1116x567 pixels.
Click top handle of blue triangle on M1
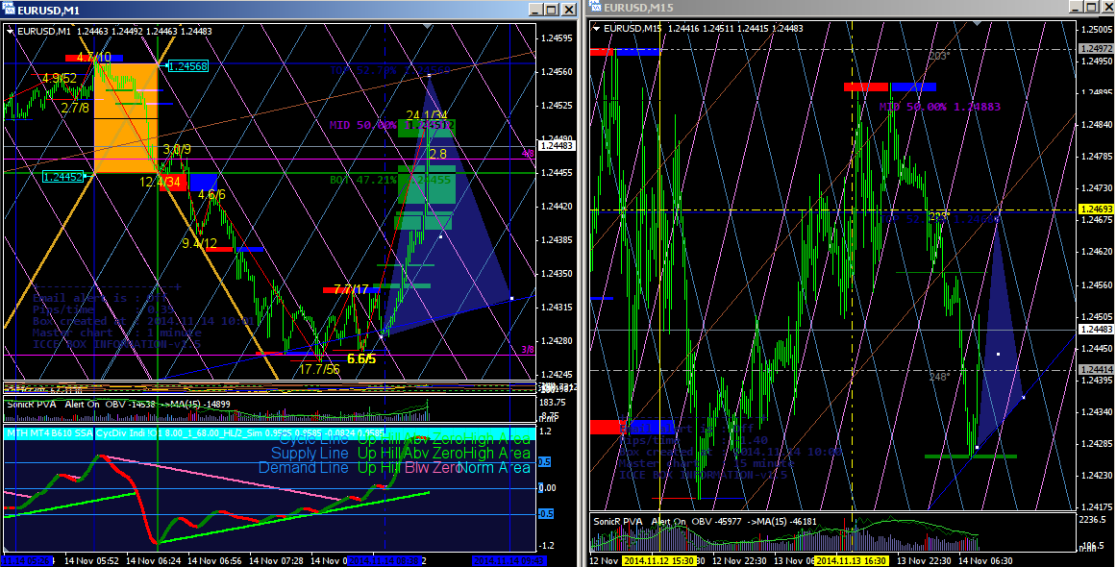(429, 75)
